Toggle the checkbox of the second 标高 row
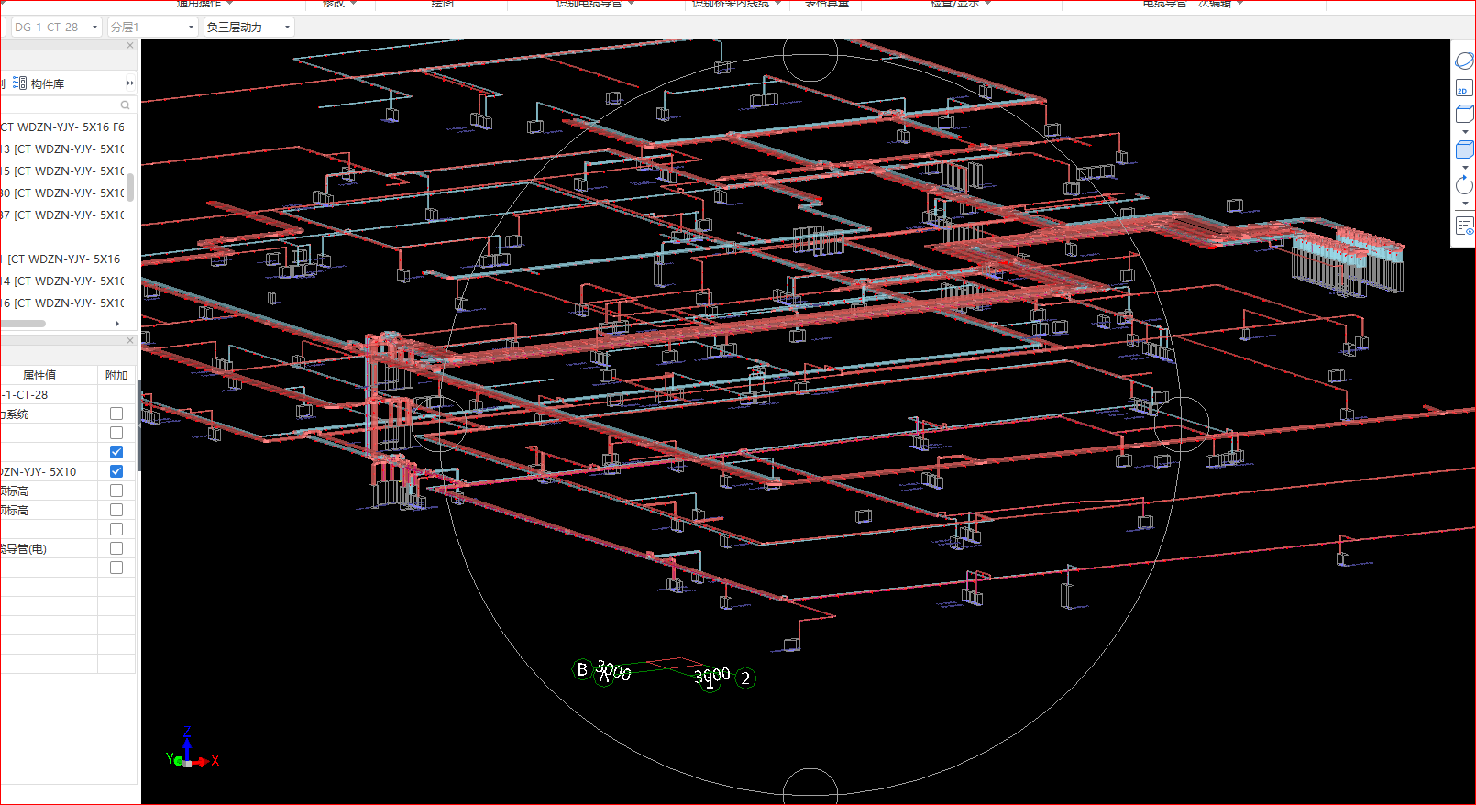This screenshot has height=805, width=1476. [116, 510]
